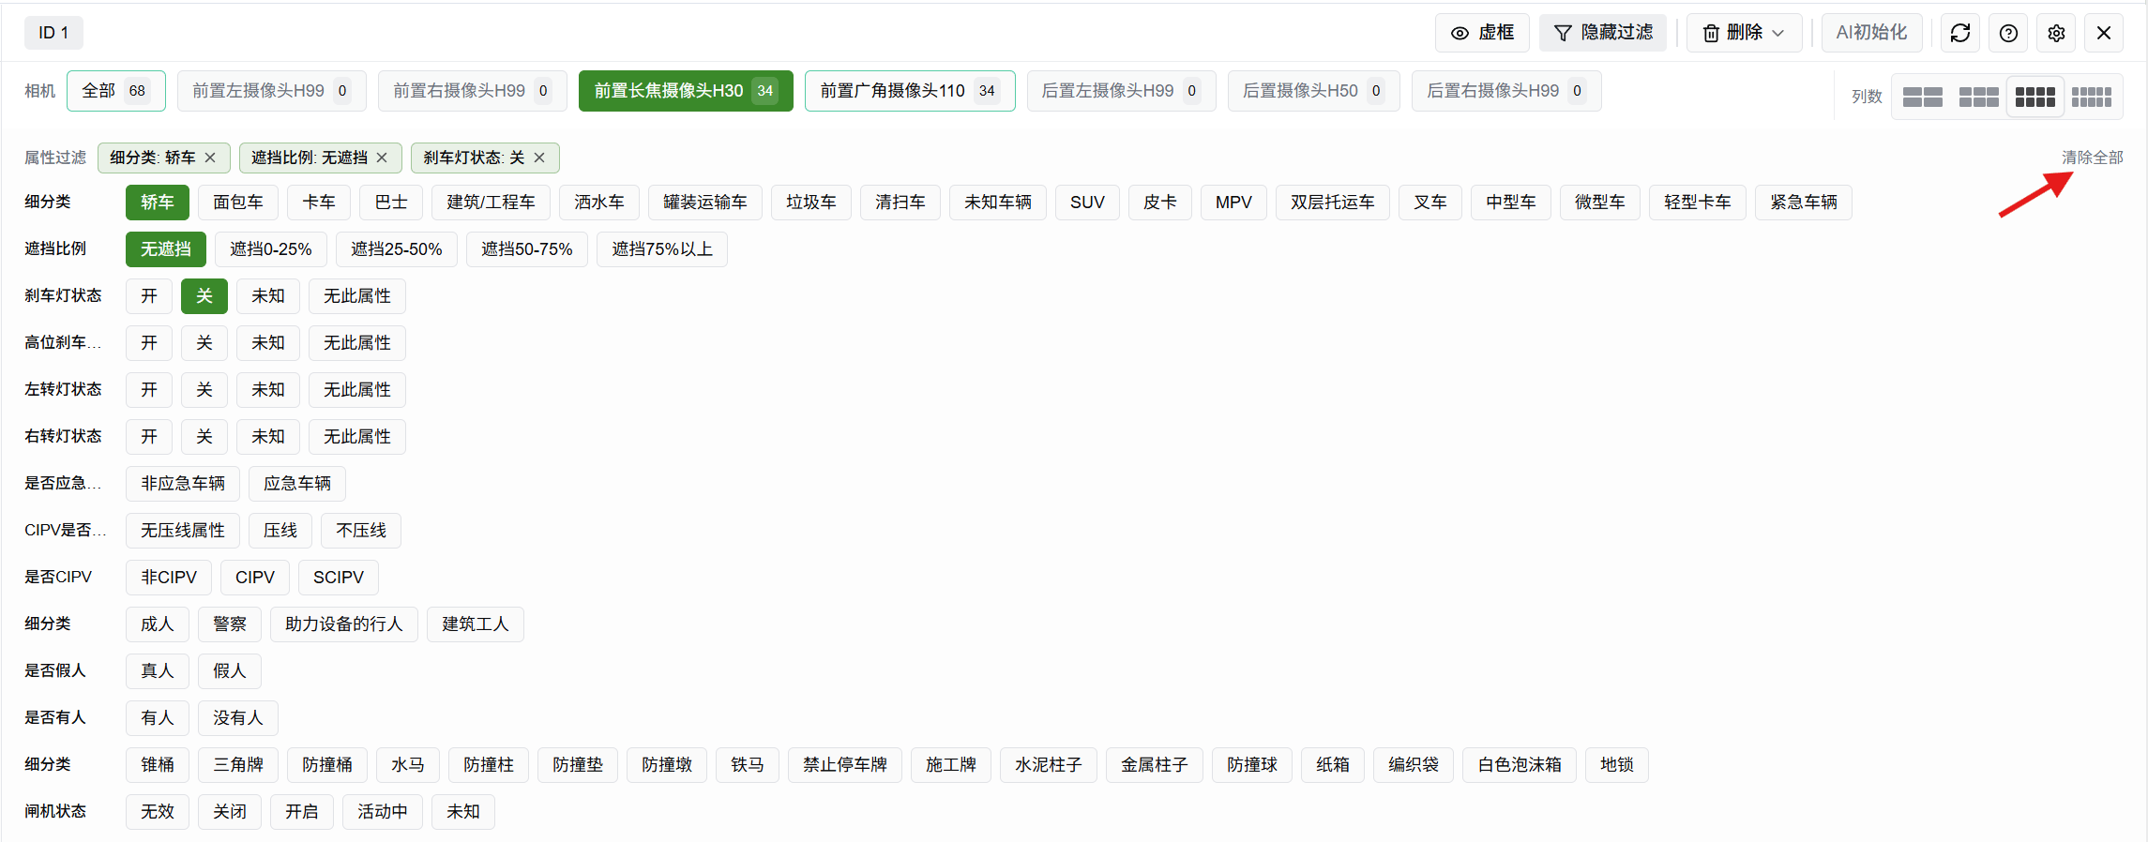
Task: Select the 应急车辆 filter option
Action: (297, 484)
